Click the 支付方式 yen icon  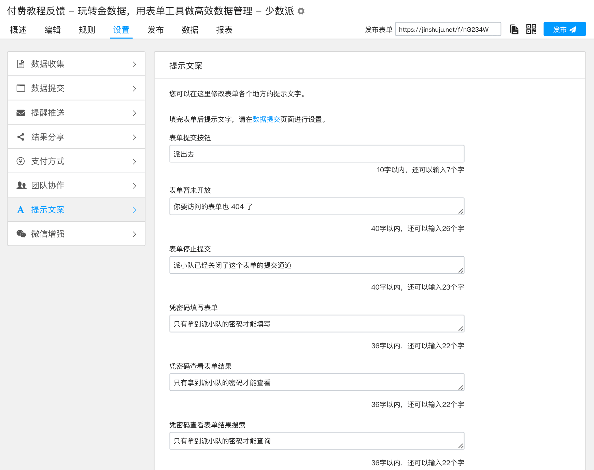tap(20, 161)
